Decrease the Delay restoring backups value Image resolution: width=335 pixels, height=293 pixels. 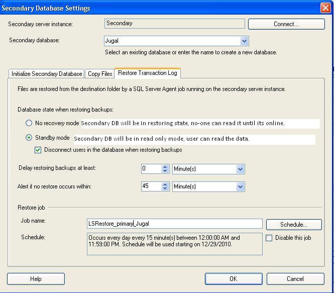165,171
